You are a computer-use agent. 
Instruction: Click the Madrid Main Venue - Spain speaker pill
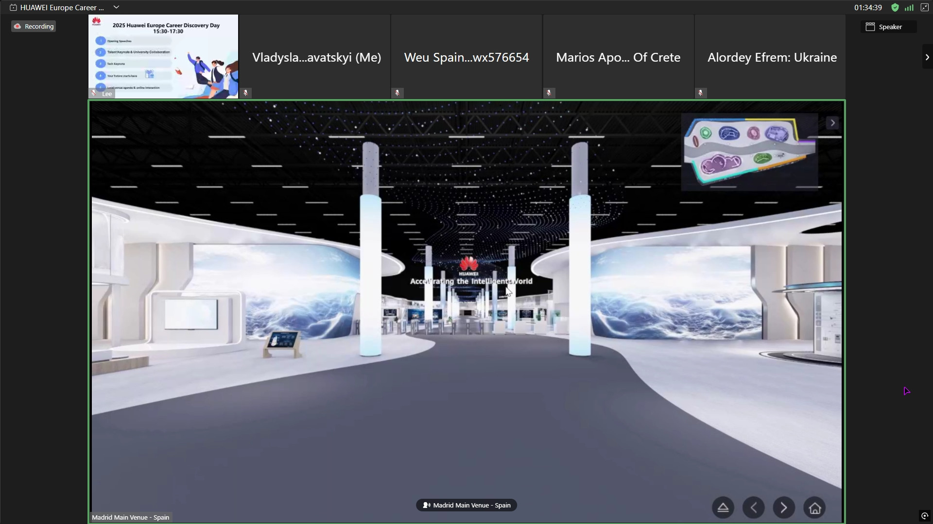(x=466, y=505)
